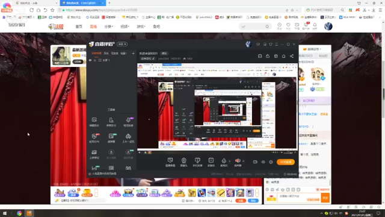Open streaming settings gear icon
Image resolution: width=385 pixels, height=217 pixels.
tap(271, 162)
